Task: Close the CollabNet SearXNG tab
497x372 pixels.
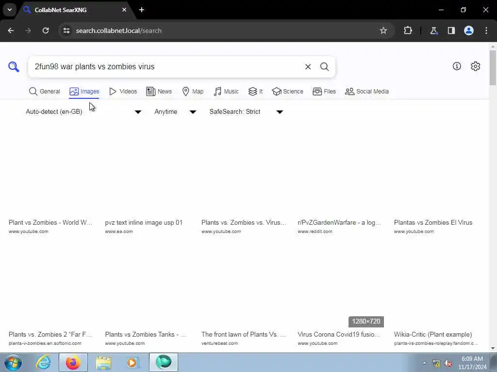Action: 124,10
